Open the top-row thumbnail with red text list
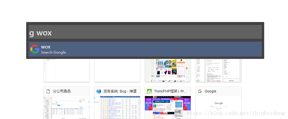This screenshot has width=288, height=119. tap(218, 70)
